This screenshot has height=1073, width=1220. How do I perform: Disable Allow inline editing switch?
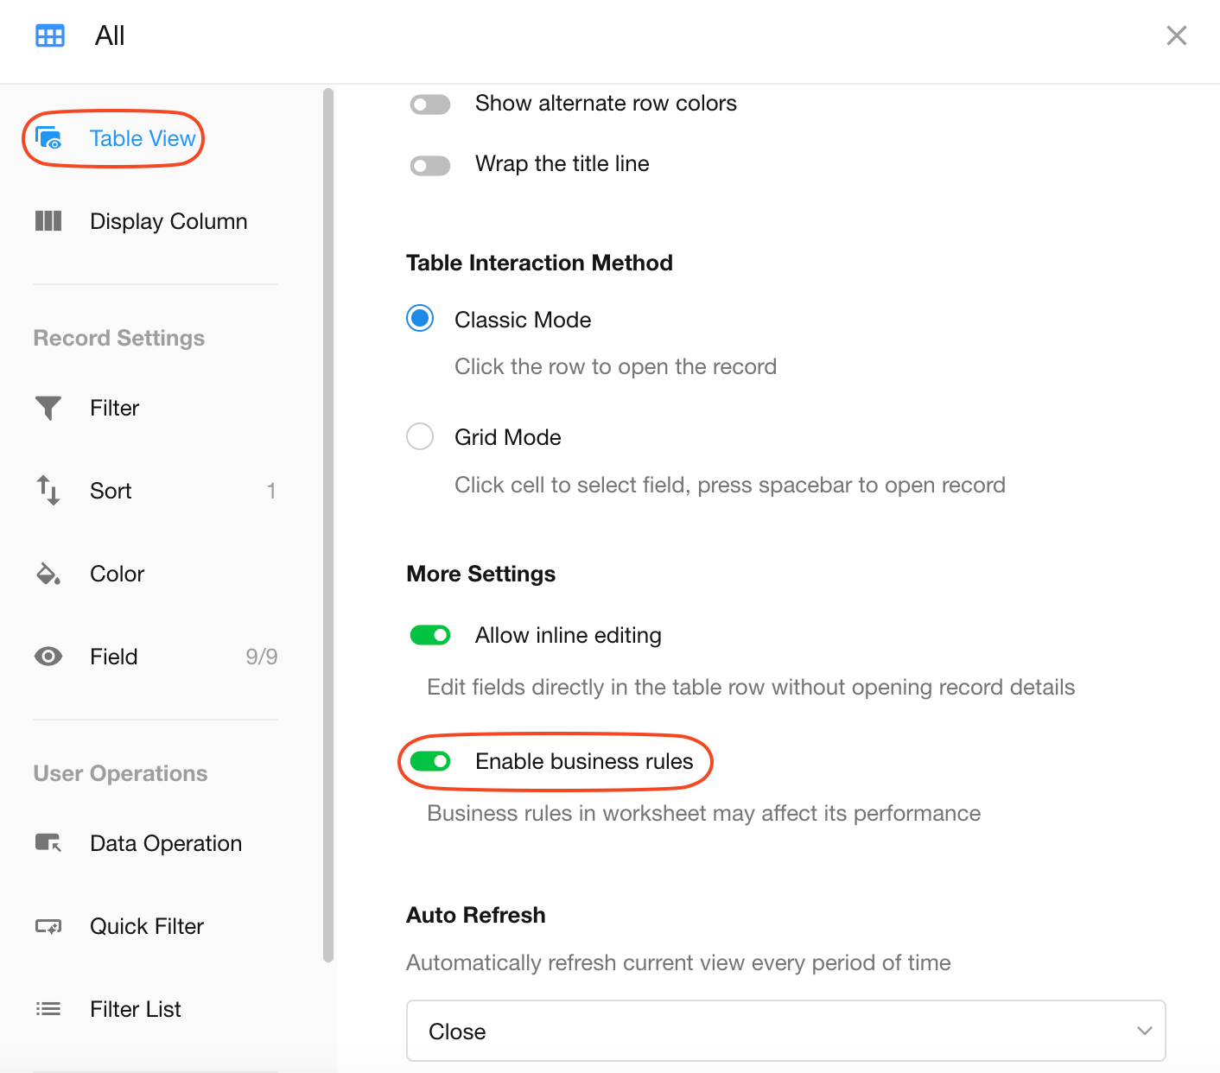pos(430,636)
